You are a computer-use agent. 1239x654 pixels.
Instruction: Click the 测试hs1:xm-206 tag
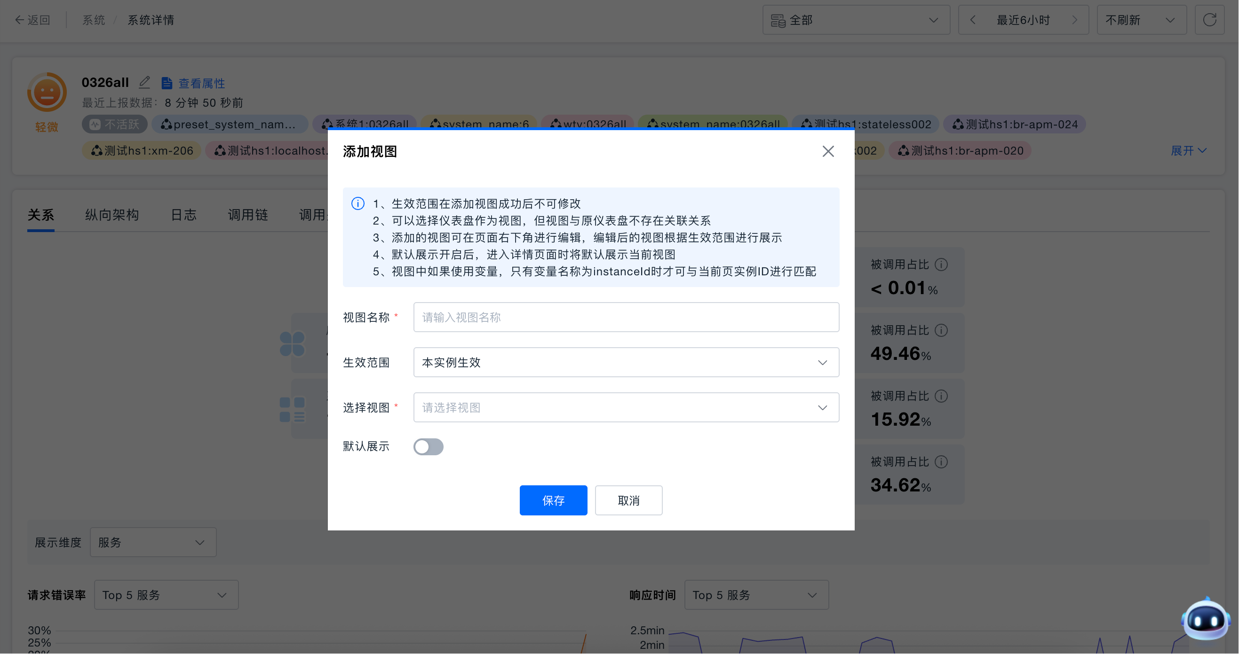142,150
